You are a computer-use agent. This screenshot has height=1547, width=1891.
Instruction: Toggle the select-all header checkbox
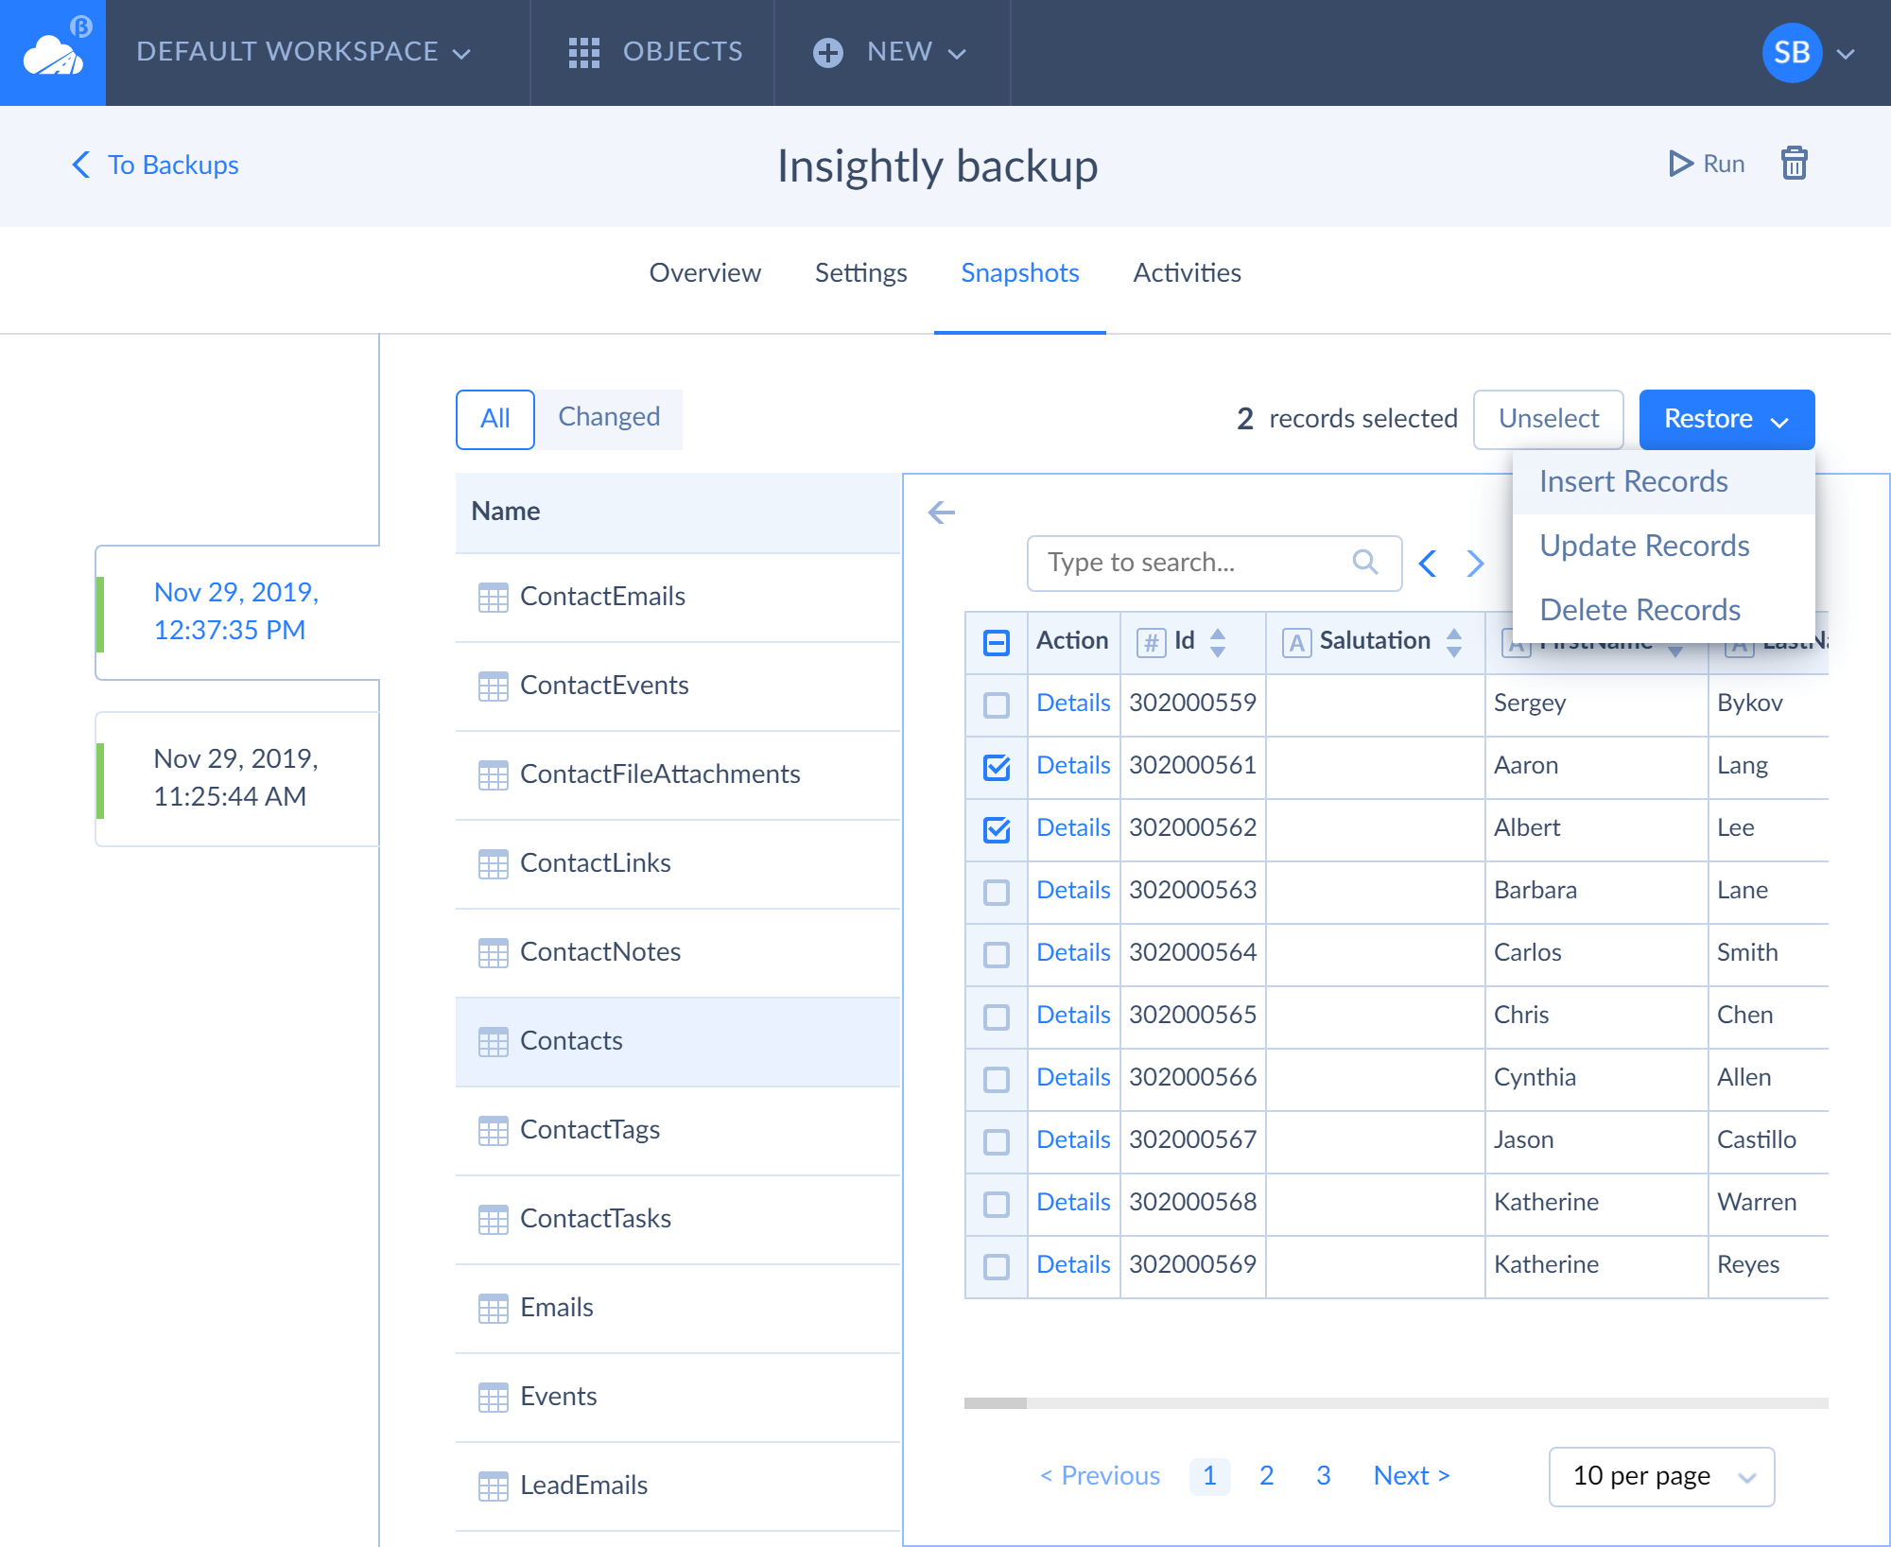[997, 643]
